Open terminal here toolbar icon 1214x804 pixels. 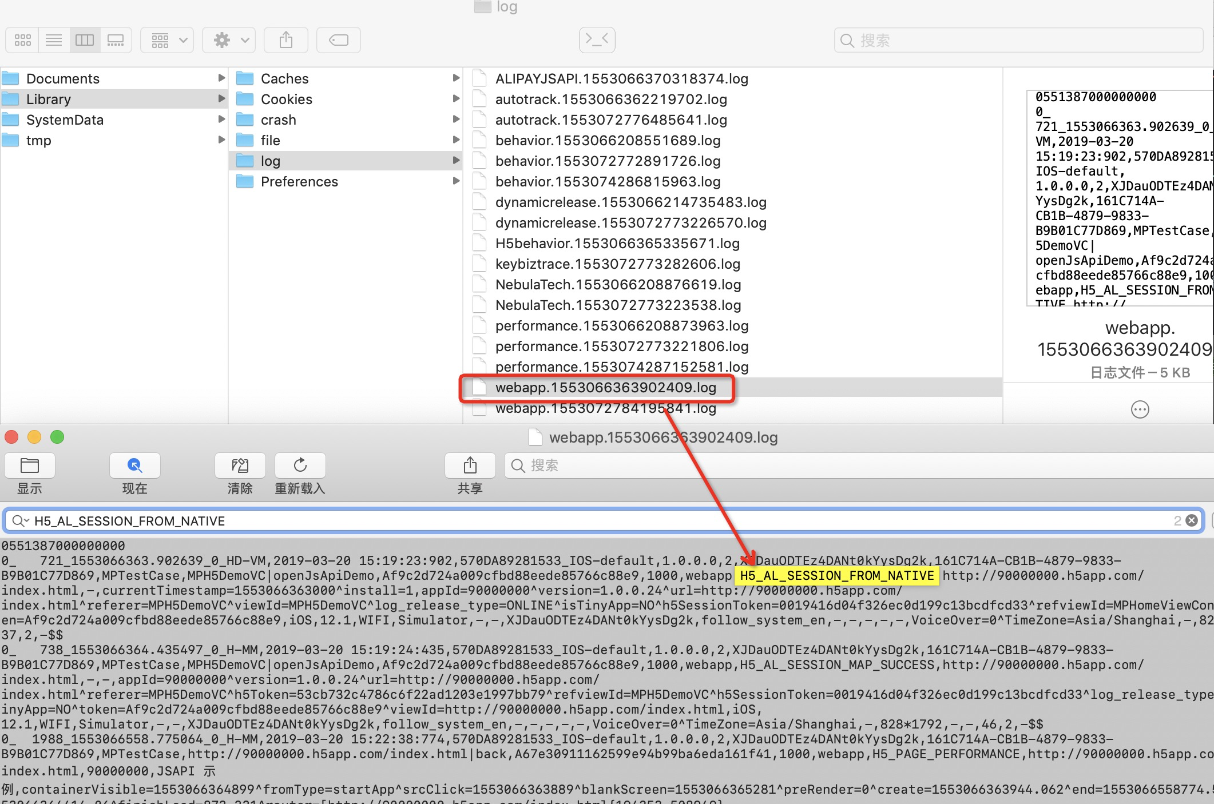[597, 40]
